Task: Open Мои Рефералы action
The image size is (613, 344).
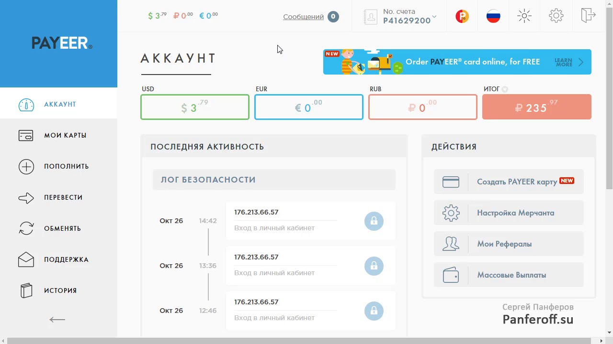Action: click(x=509, y=244)
